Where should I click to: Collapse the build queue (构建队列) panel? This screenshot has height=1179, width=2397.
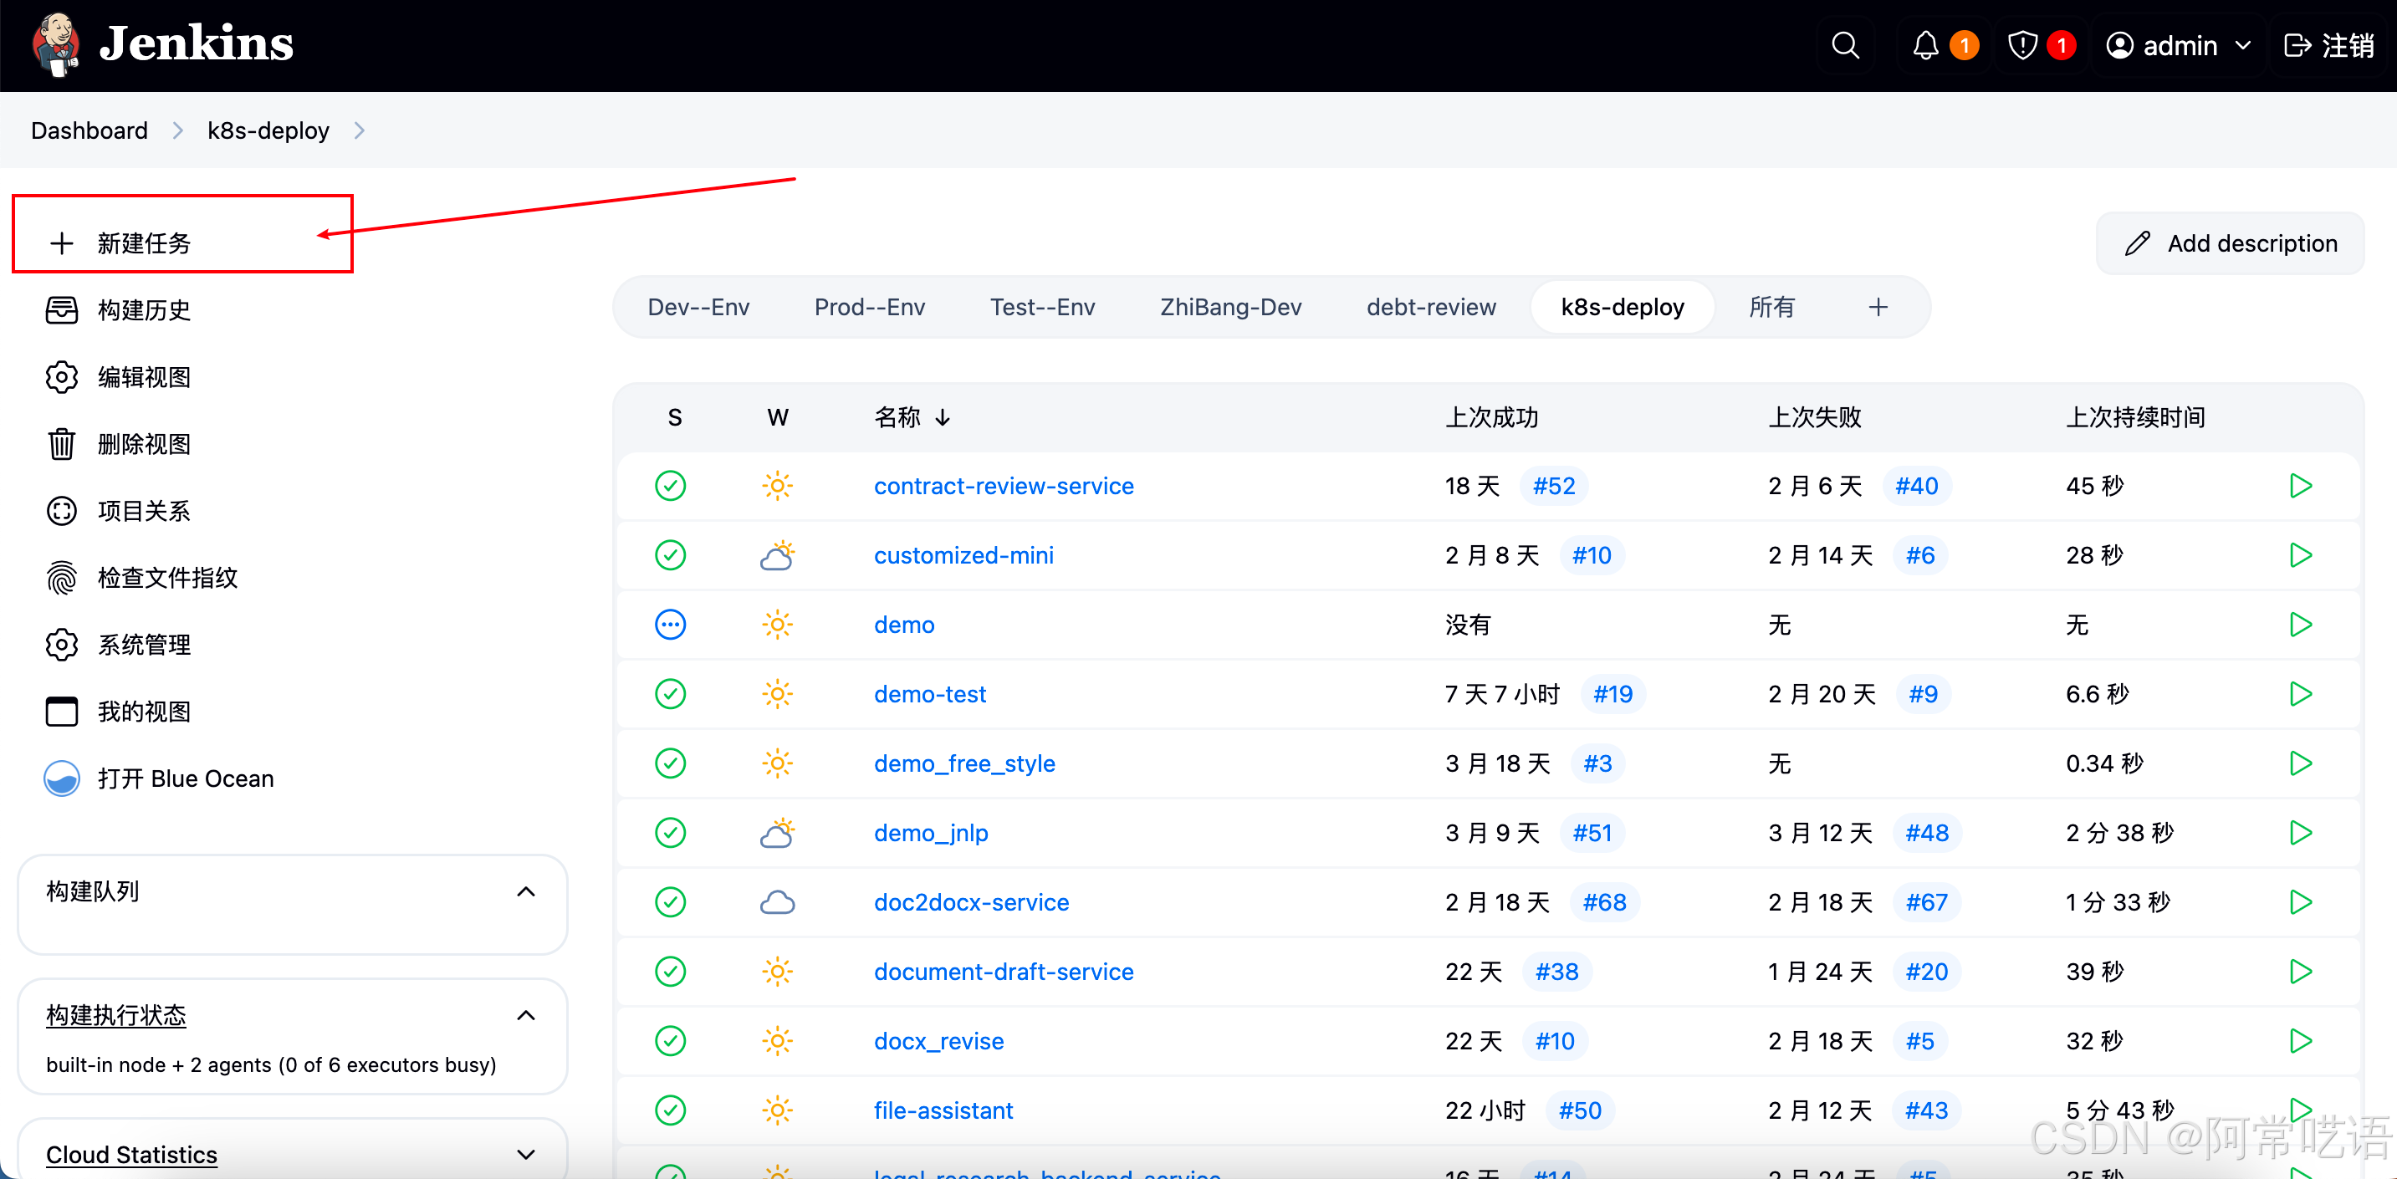pos(526,891)
